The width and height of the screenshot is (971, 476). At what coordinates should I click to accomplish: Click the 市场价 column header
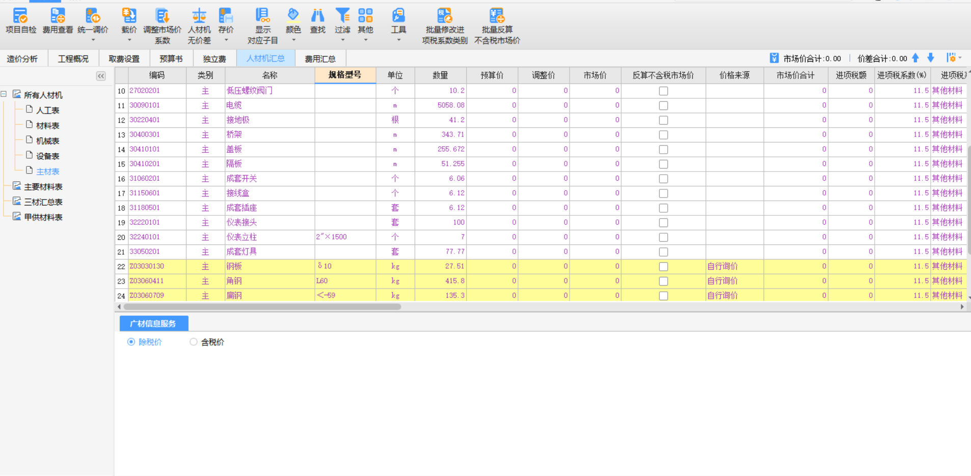click(x=595, y=75)
